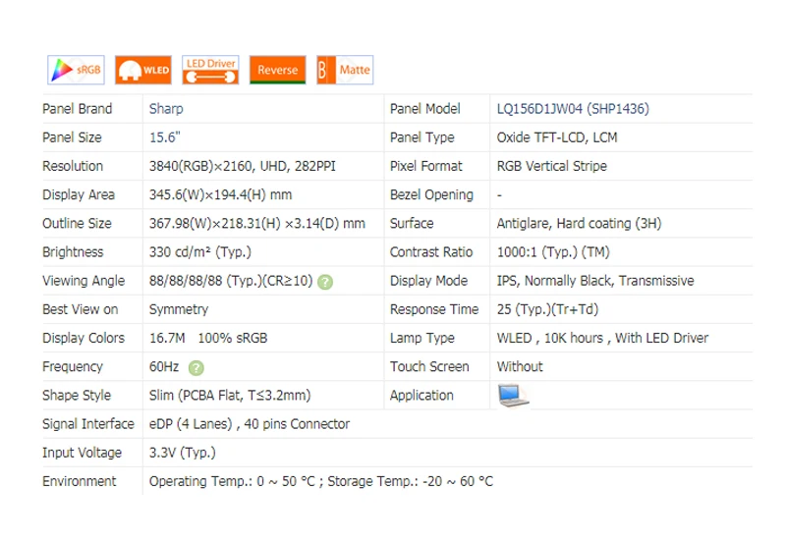The height and width of the screenshot is (540, 786).
Task: Open help icon beside 60Hz frequency
Action: (196, 368)
